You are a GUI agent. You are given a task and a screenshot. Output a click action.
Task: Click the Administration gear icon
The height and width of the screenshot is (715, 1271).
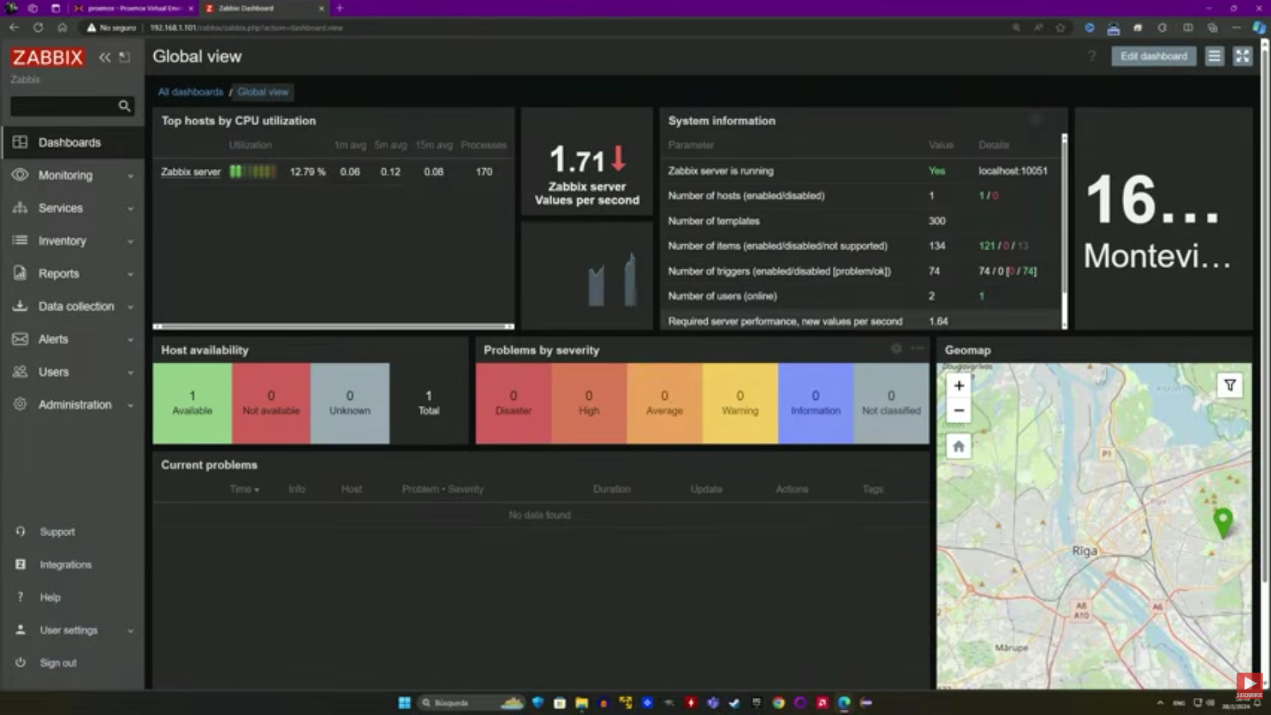(20, 404)
